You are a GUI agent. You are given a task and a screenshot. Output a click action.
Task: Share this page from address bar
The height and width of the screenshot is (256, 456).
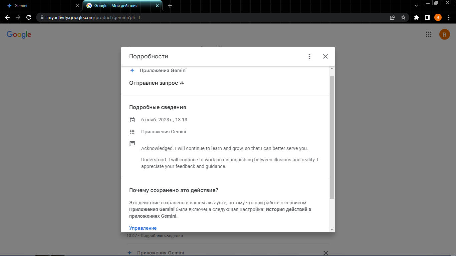pyautogui.click(x=393, y=17)
